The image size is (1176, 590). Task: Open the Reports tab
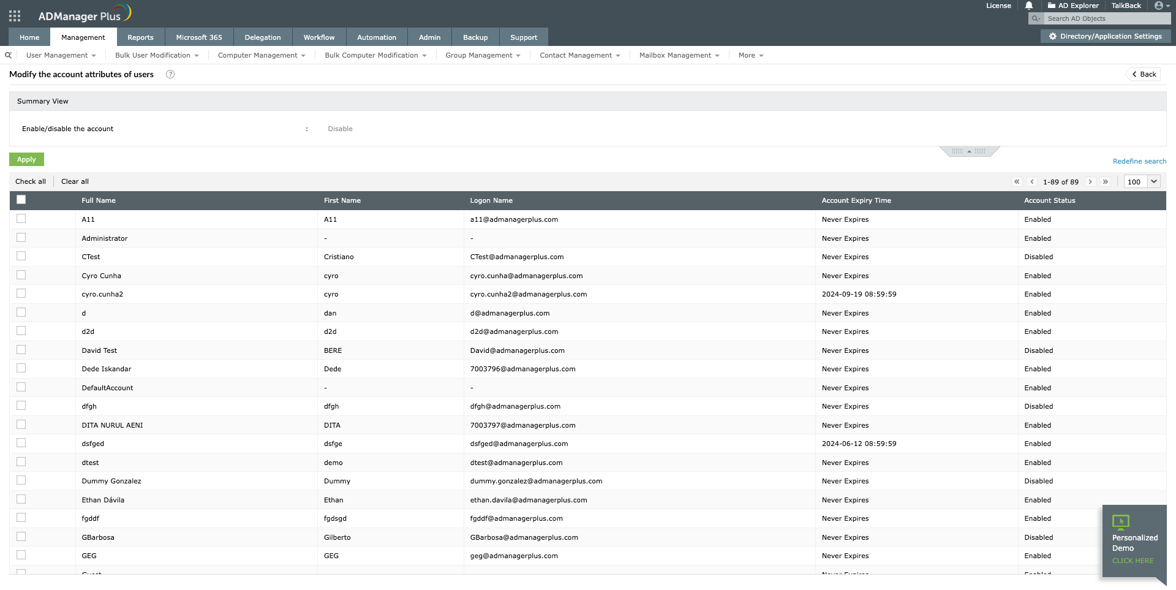click(x=140, y=37)
